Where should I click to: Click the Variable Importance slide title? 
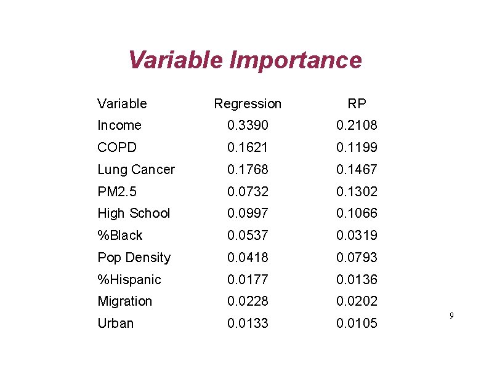[x=245, y=60]
